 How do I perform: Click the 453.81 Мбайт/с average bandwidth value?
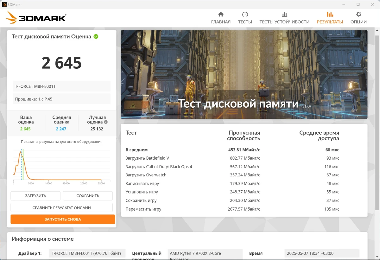click(244, 150)
